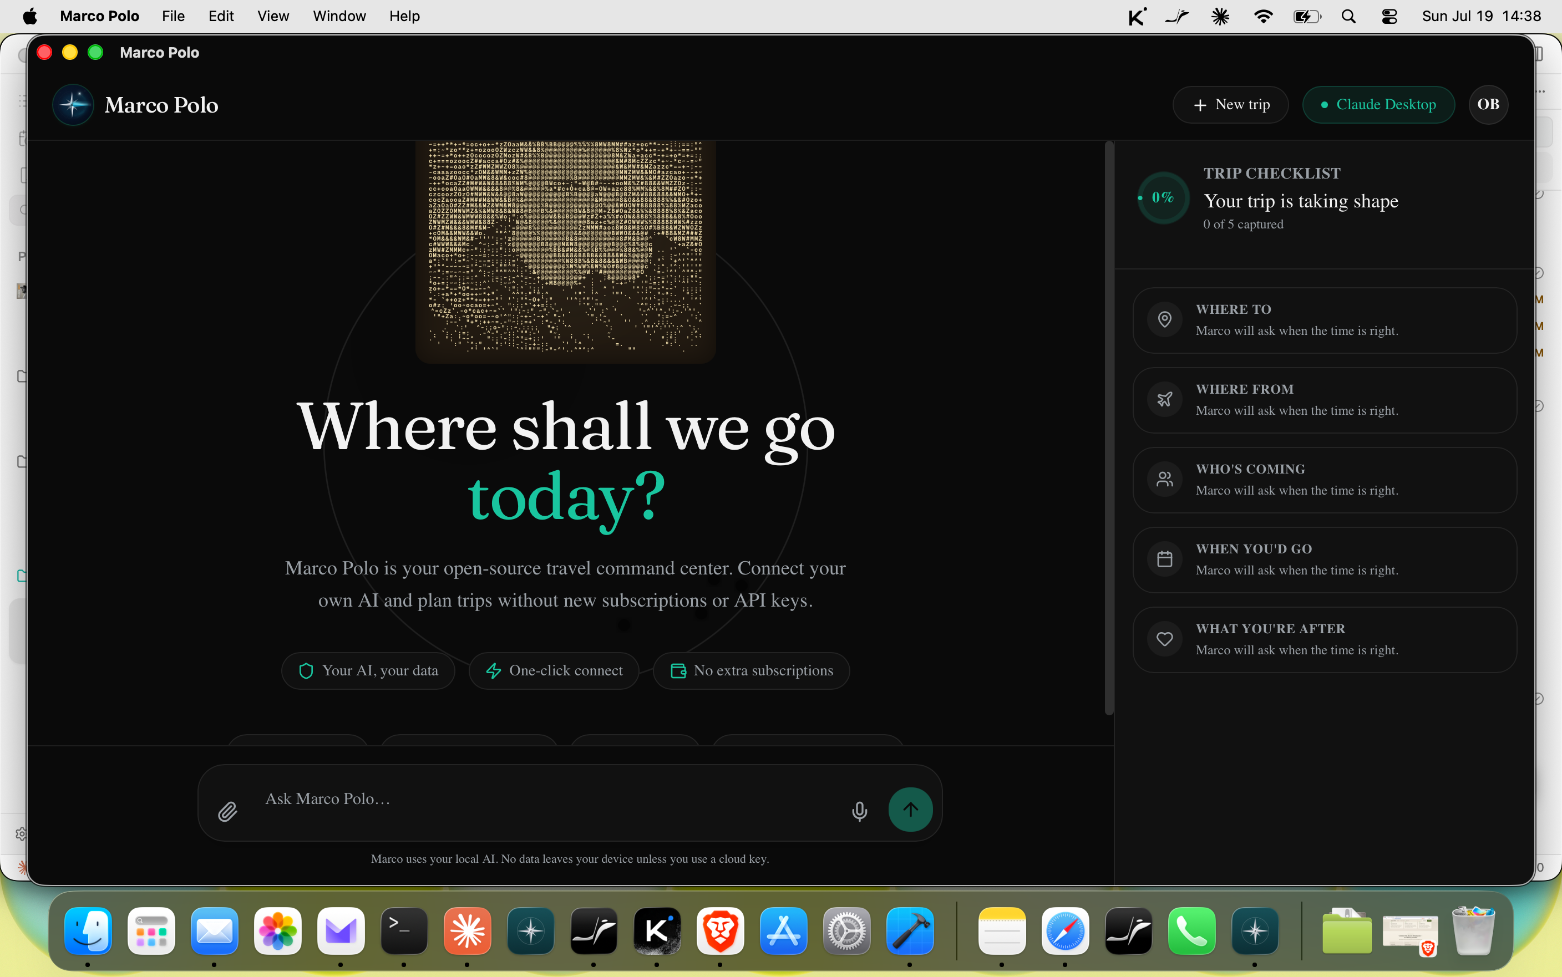Viewport: 1562px width, 977px height.
Task: Click the date and time in menu bar
Action: [1480, 16]
